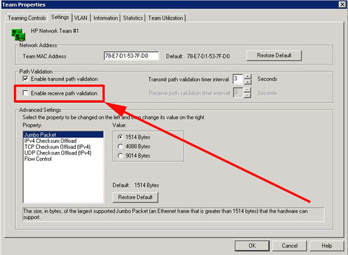Click the HP Network Team icon
The width and height of the screenshot is (348, 255).
tap(18, 35)
